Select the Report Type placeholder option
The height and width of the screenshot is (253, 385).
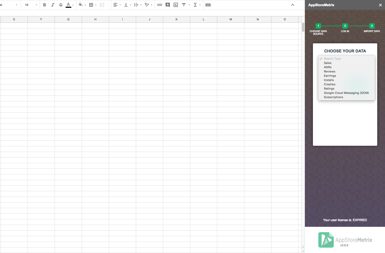pos(346,59)
